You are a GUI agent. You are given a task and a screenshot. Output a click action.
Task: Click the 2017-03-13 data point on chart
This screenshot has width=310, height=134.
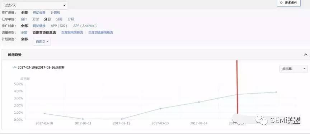coord(160,108)
